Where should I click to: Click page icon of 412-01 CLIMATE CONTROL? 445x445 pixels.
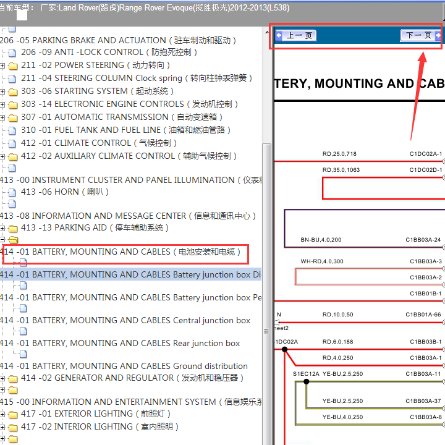12,143
